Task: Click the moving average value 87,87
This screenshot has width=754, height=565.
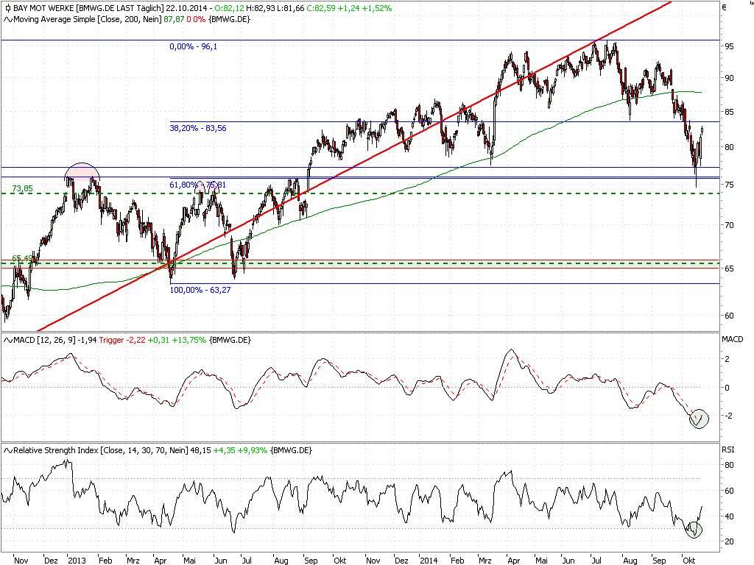Action: point(174,19)
